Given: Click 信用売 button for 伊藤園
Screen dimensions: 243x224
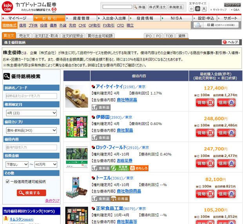Looking at the screenshot, I should tap(227, 133).
